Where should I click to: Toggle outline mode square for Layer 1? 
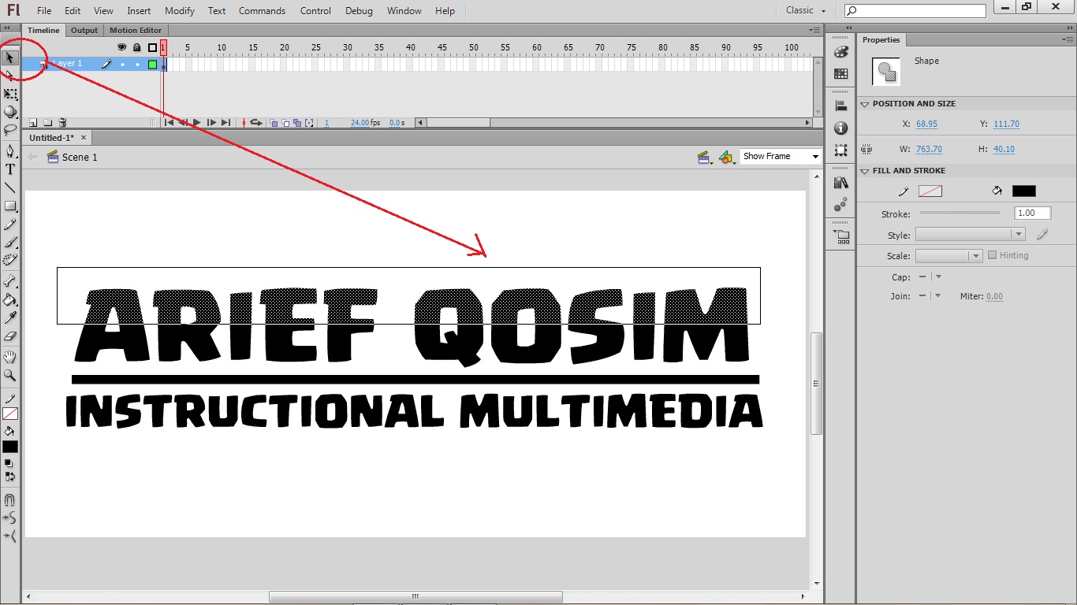coord(152,64)
